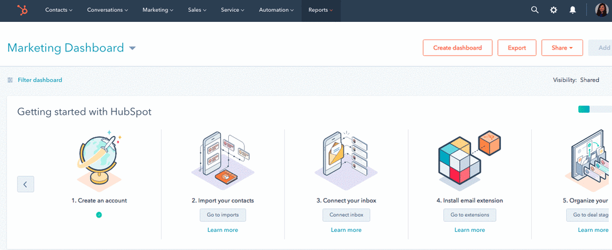
Task: Open the Reports menu
Action: [x=321, y=11]
